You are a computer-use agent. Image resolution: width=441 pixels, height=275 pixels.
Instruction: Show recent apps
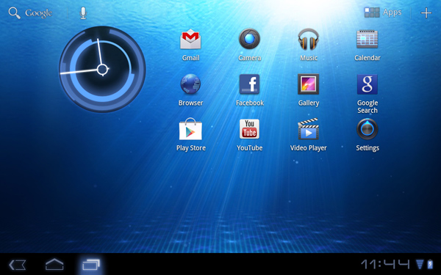(91, 265)
